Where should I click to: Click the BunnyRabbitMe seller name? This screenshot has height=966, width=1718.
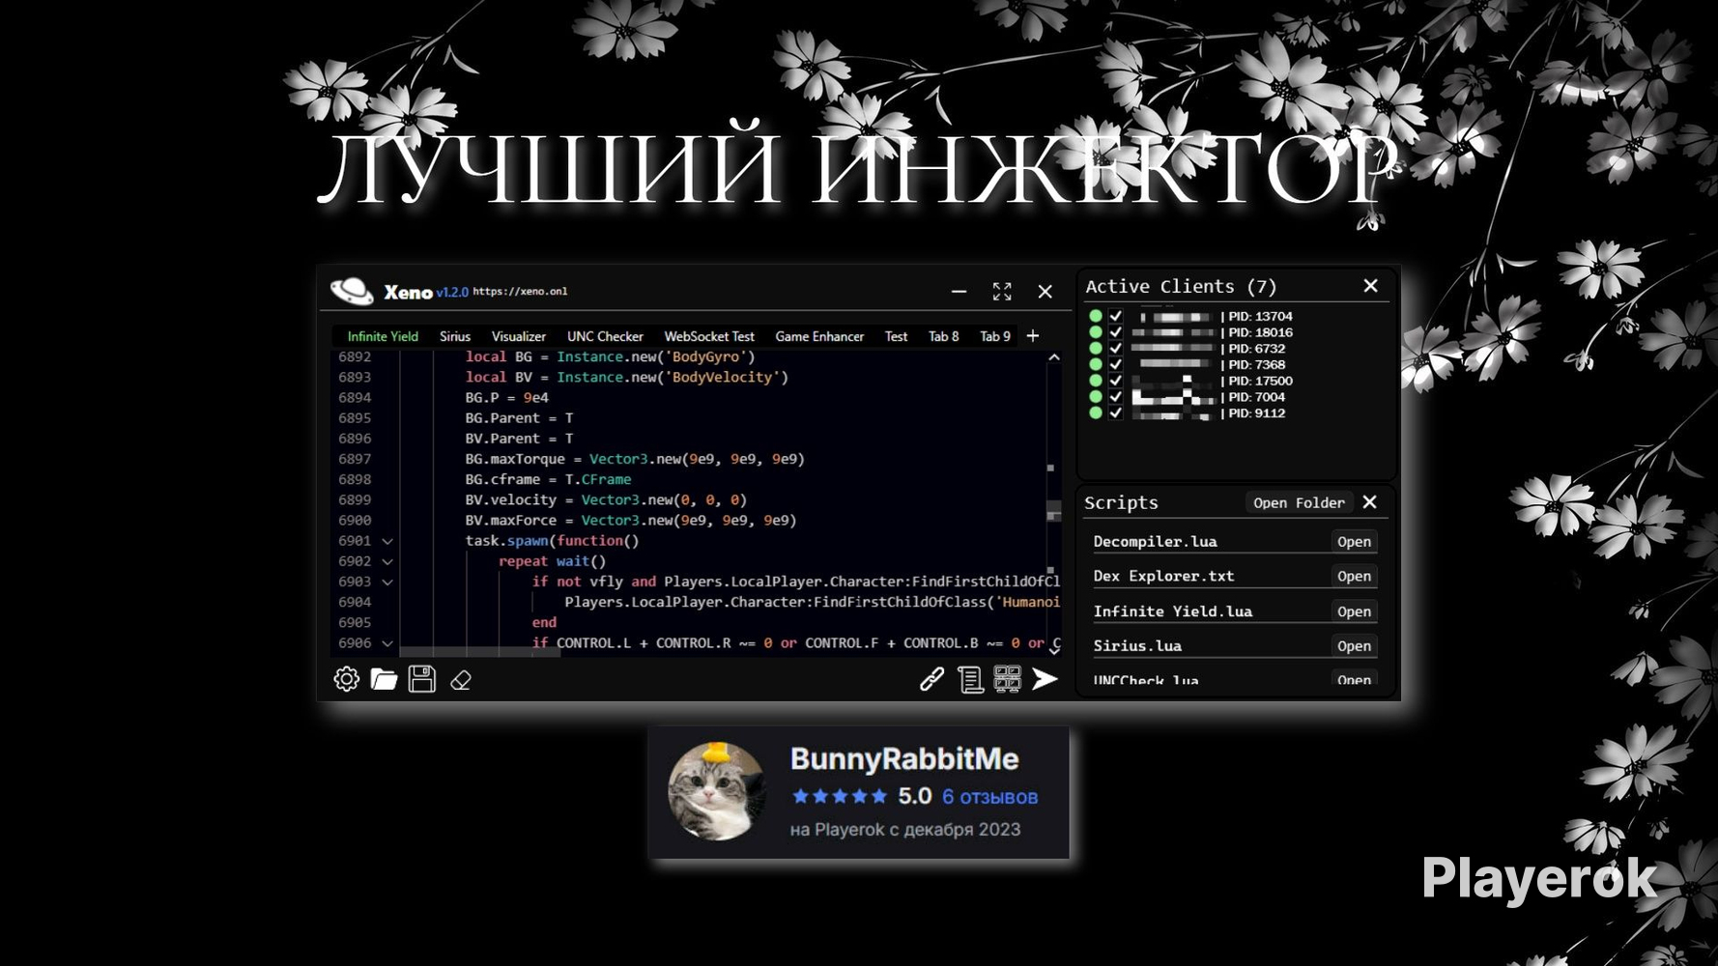[x=904, y=759]
